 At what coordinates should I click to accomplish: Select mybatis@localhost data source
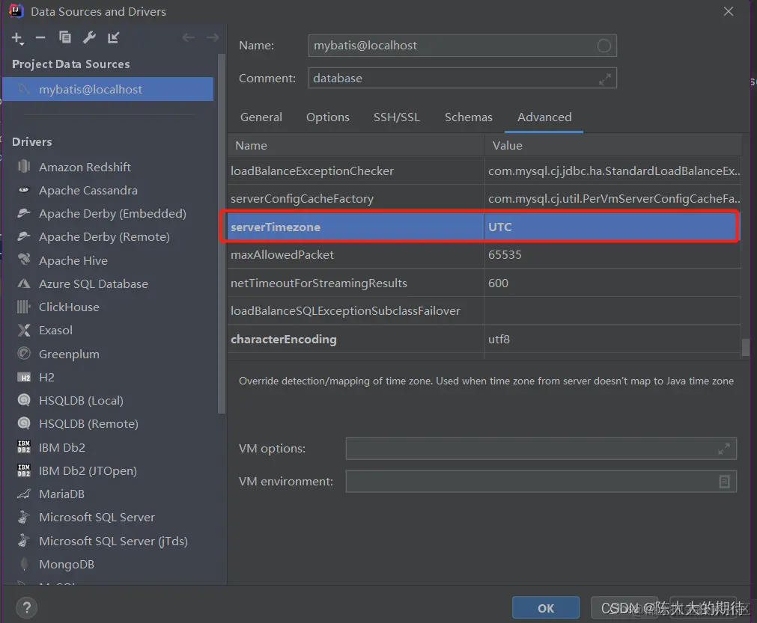(108, 89)
